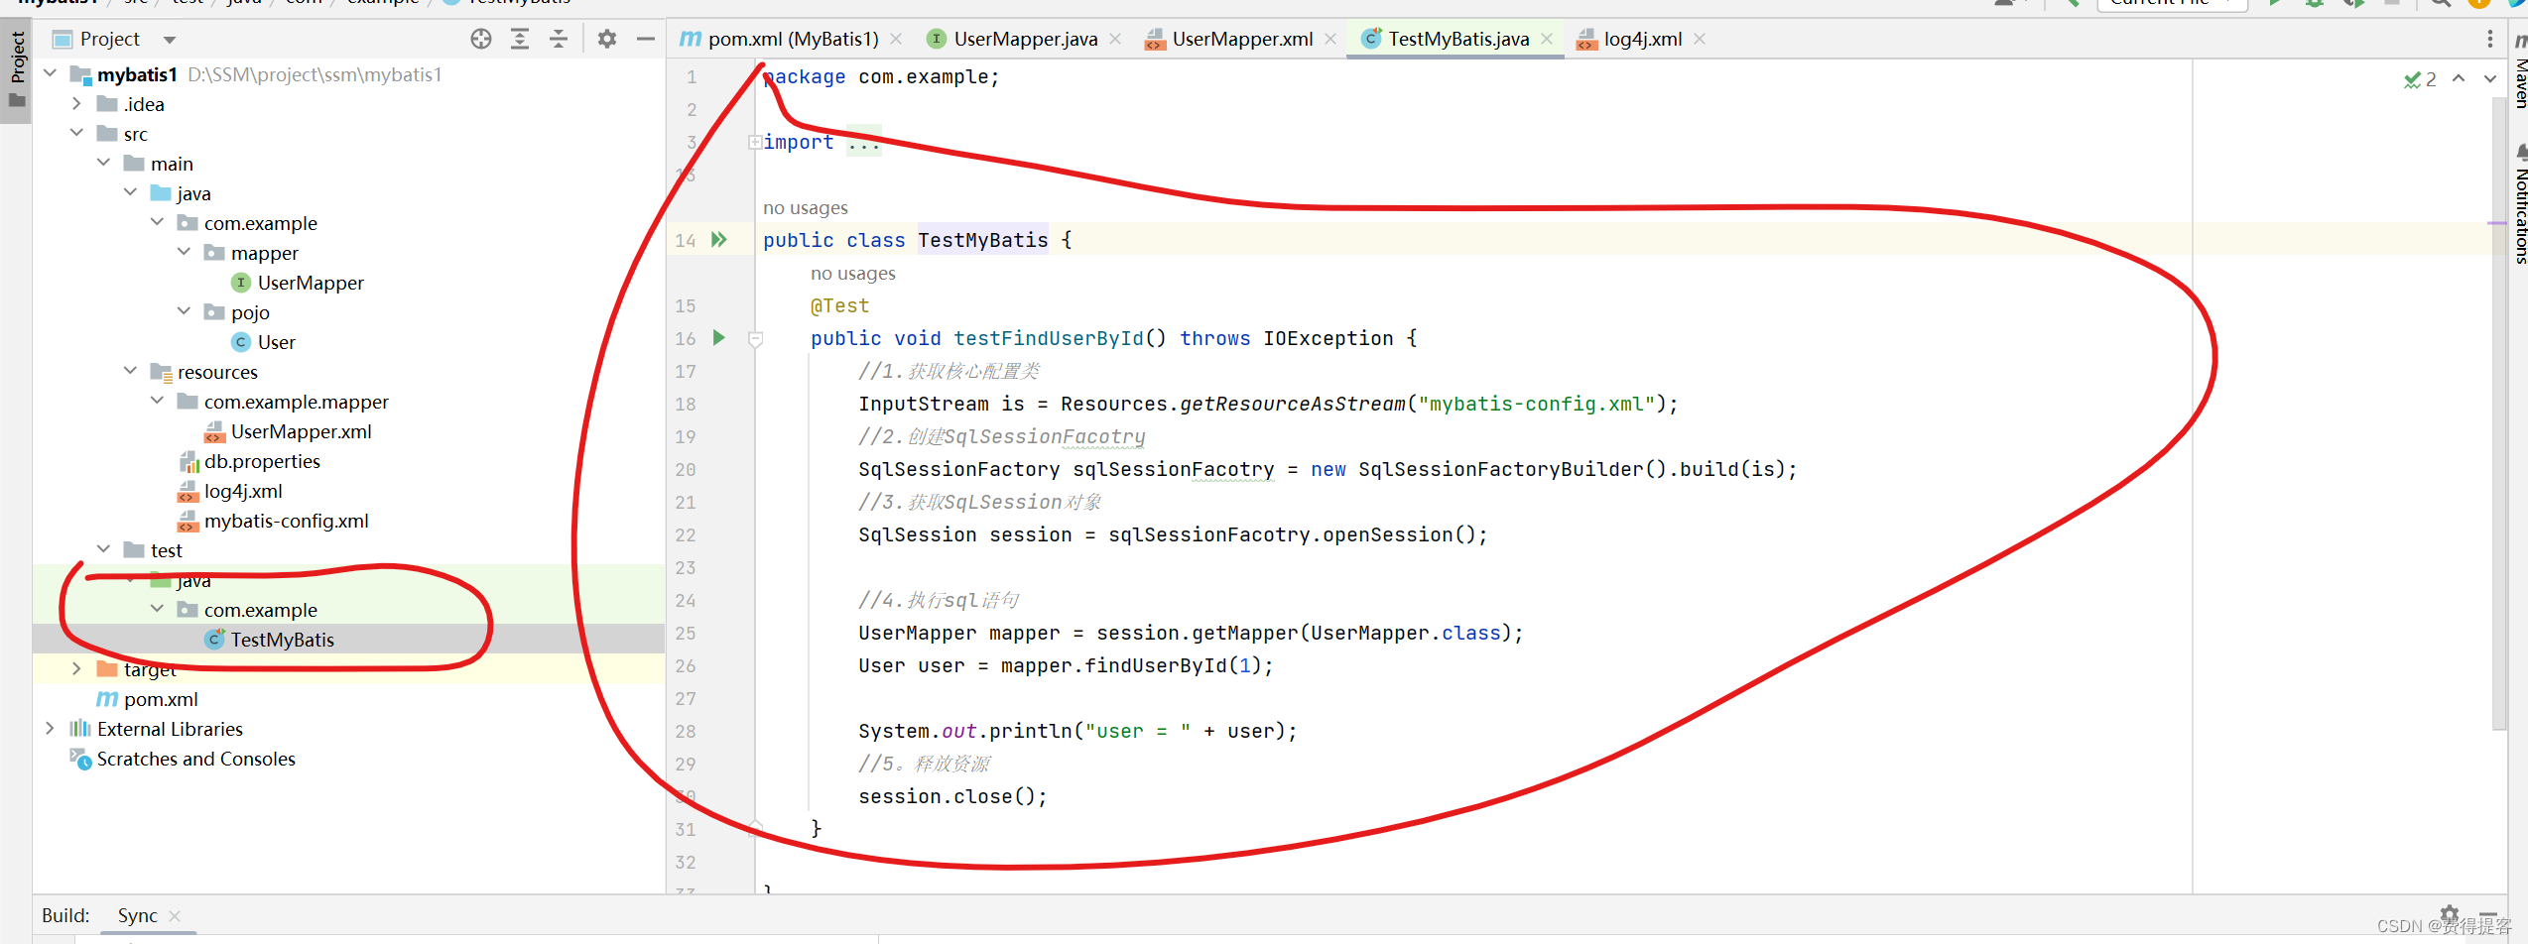Close the log4j.xml editor tab
This screenshot has height=944, width=2528.
click(x=1700, y=39)
